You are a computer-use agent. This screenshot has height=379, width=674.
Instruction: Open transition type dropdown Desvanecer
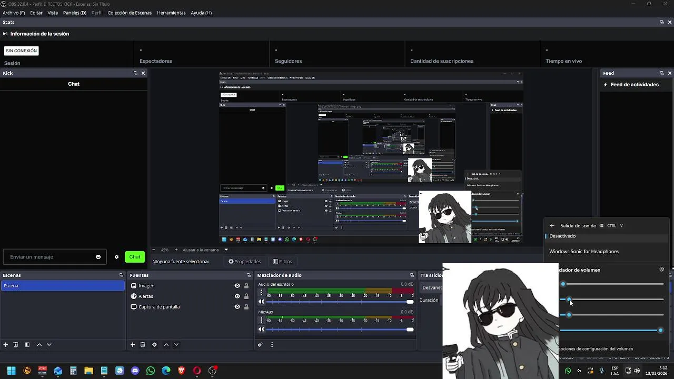[x=432, y=288]
